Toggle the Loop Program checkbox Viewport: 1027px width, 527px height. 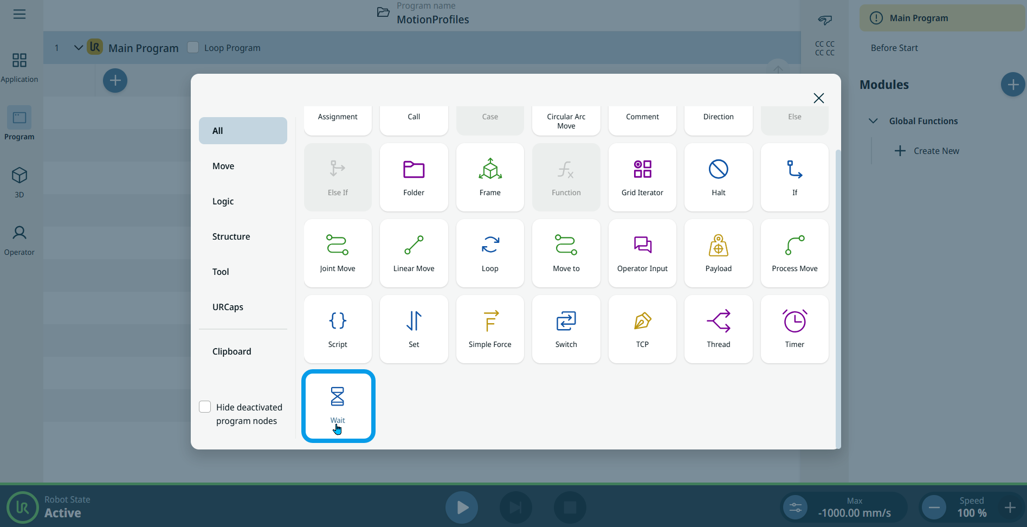pyautogui.click(x=193, y=48)
